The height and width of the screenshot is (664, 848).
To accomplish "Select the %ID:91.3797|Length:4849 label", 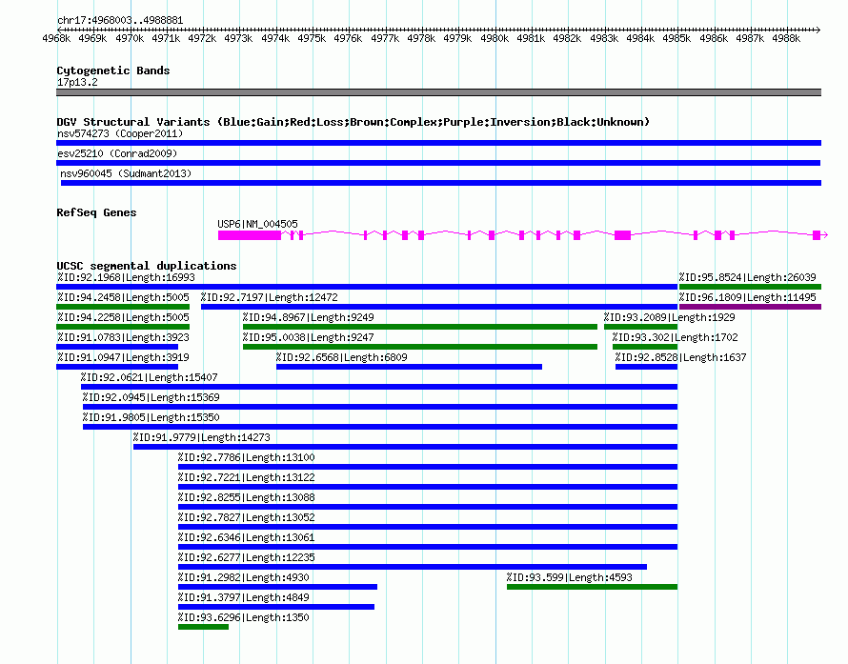I will click(244, 597).
